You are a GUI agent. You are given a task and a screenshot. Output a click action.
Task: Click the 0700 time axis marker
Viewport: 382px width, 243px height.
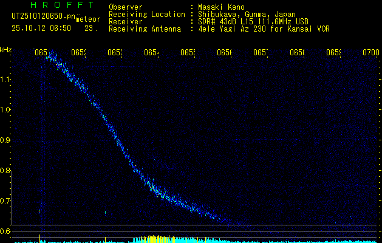pyautogui.click(x=371, y=53)
